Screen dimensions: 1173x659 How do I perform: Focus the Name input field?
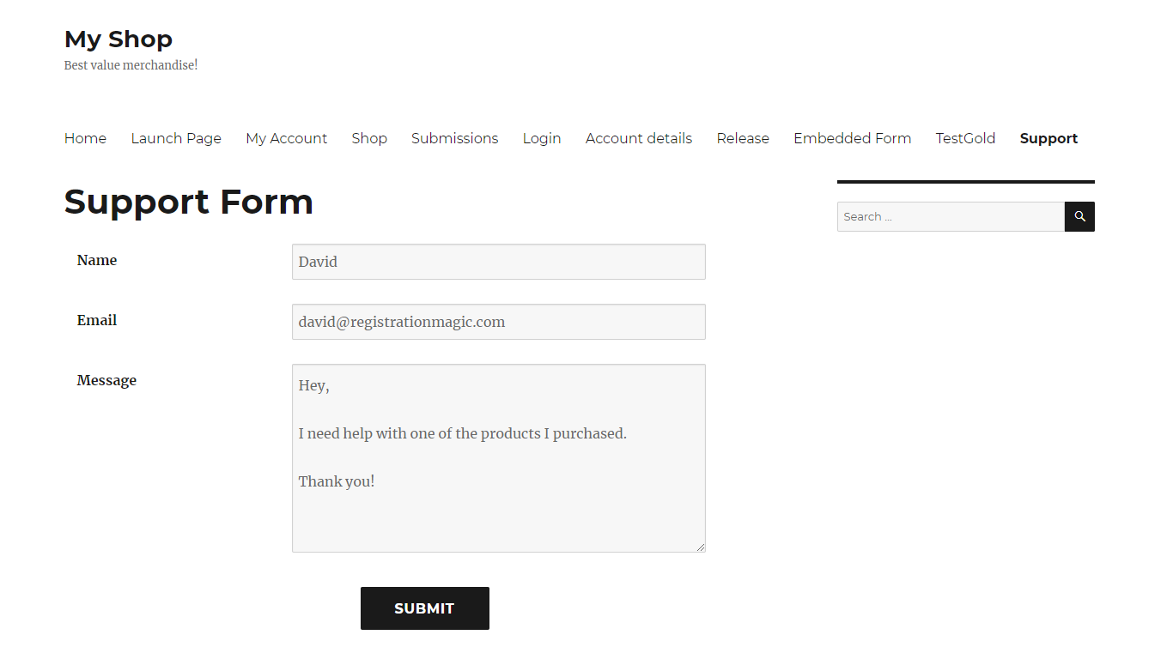click(498, 262)
